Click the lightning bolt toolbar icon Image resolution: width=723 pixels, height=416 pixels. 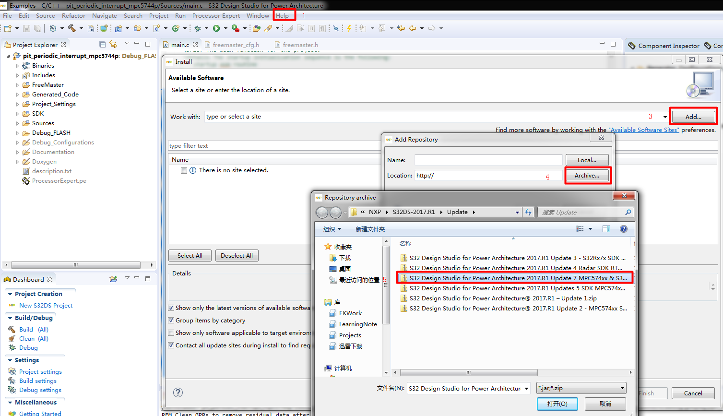349,28
